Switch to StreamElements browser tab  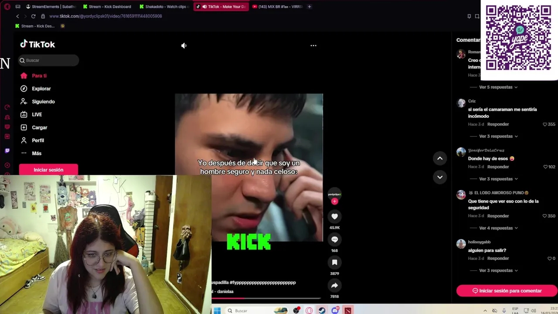point(51,7)
